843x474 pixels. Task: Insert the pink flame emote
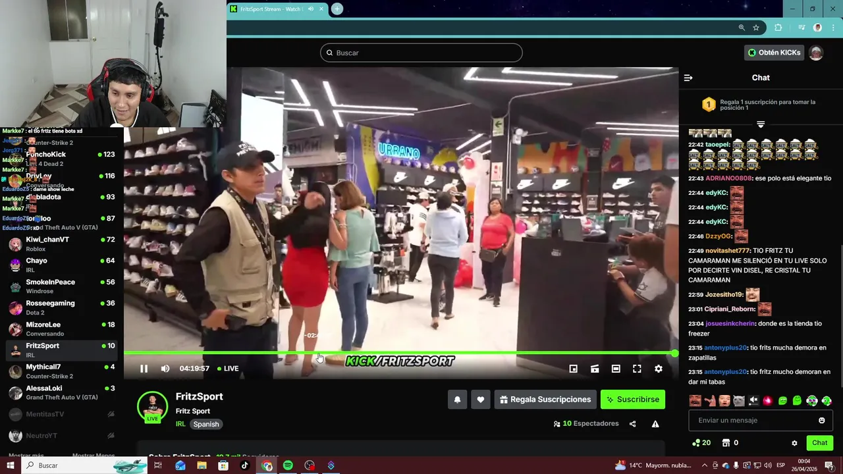[x=768, y=400]
